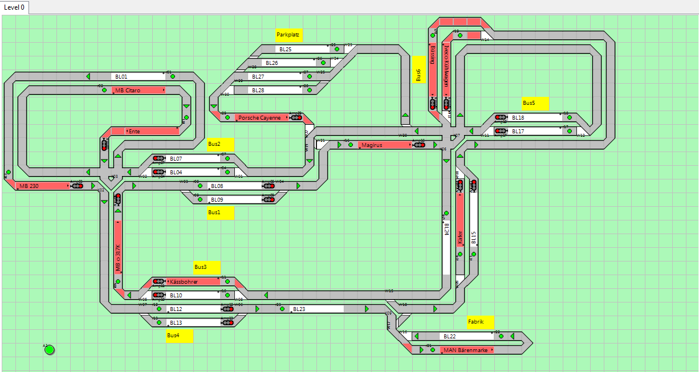Image resolution: width=699 pixels, height=372 pixels.
Task: Click the signal next to Magirus block
Action: (419, 145)
